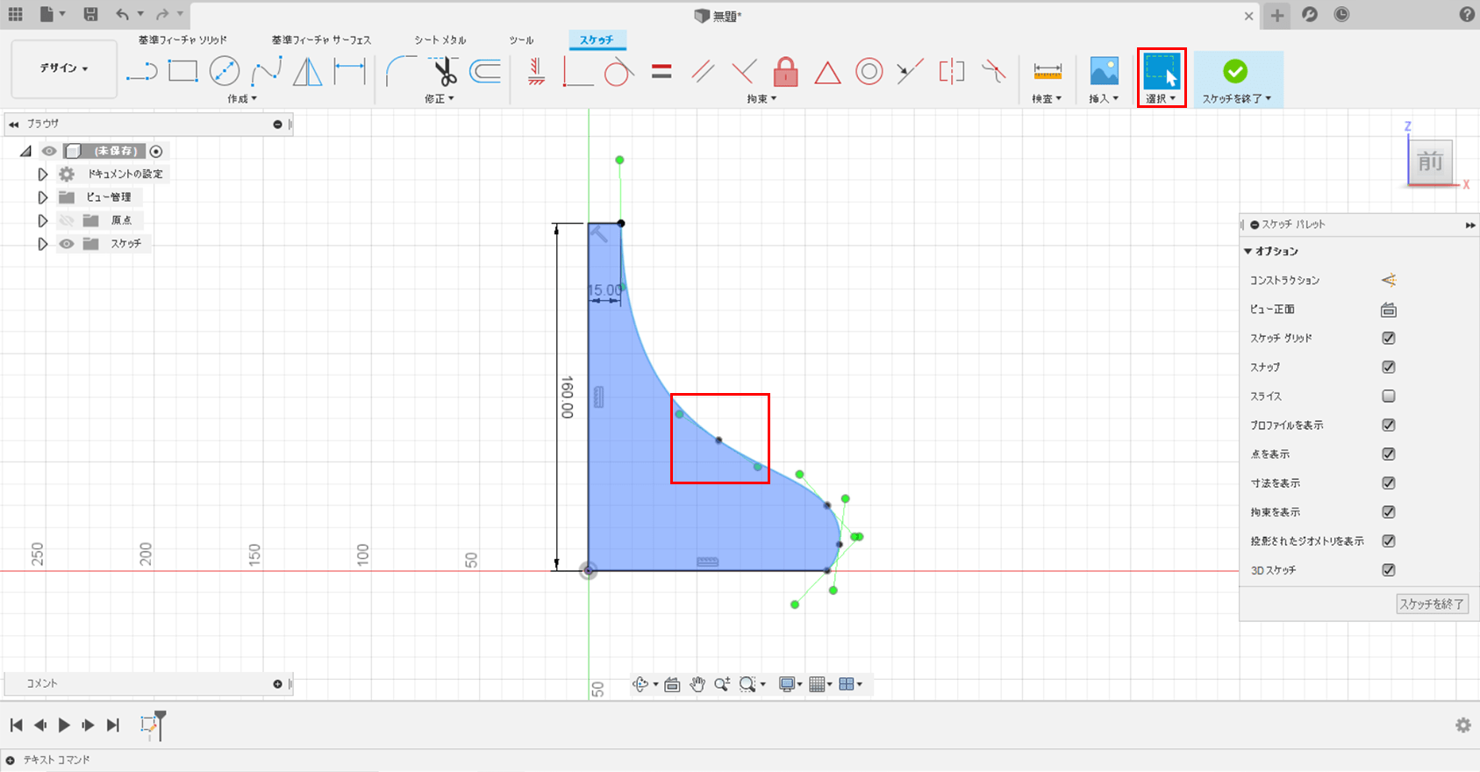Click the 前 face of view cube
1480x772 pixels.
pos(1431,161)
